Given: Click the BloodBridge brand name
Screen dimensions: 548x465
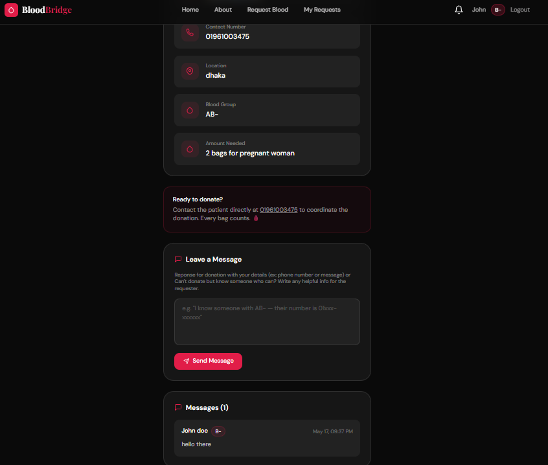Looking at the screenshot, I should (47, 10).
